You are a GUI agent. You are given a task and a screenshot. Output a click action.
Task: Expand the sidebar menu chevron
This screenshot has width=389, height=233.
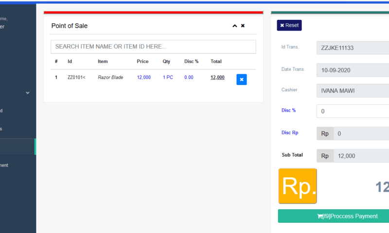pos(28,93)
